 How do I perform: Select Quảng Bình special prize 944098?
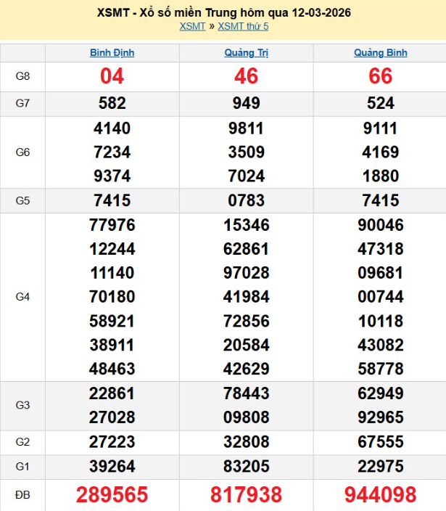380,495
